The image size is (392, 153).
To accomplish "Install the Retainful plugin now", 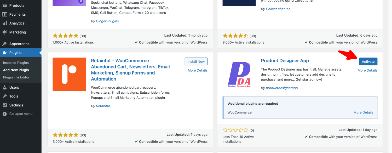I will pos(196,61).
